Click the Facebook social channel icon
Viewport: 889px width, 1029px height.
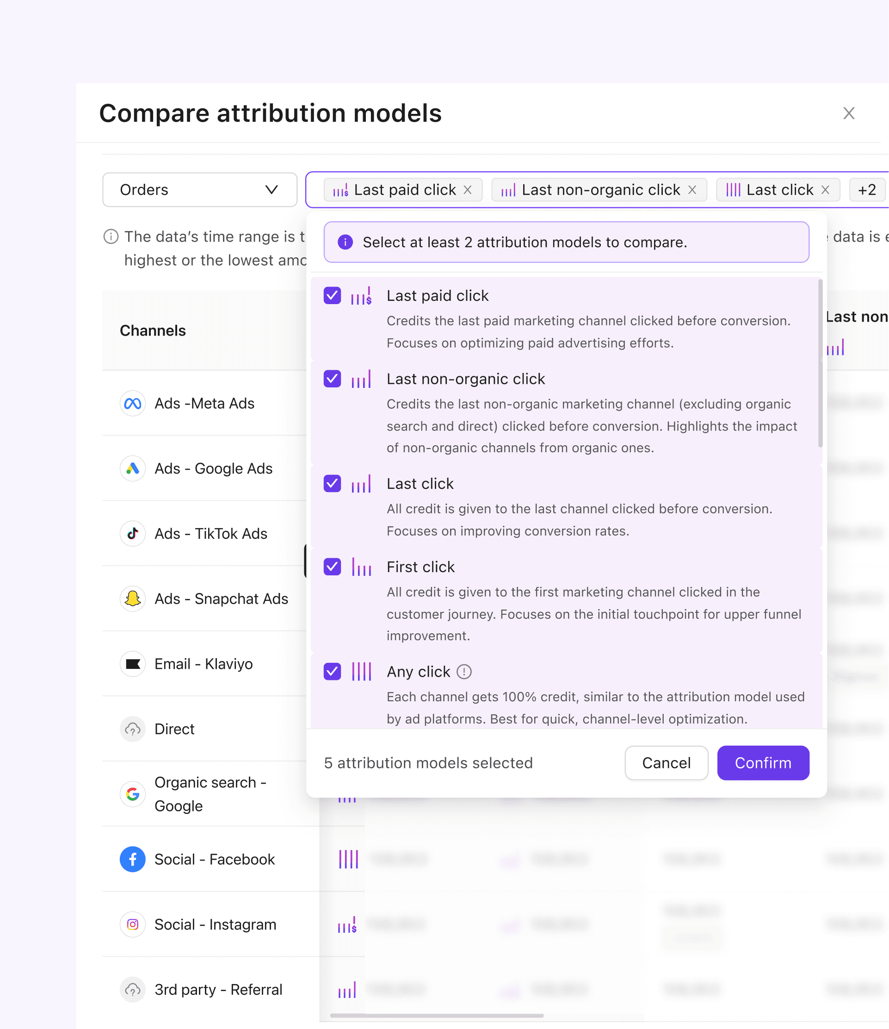point(133,859)
